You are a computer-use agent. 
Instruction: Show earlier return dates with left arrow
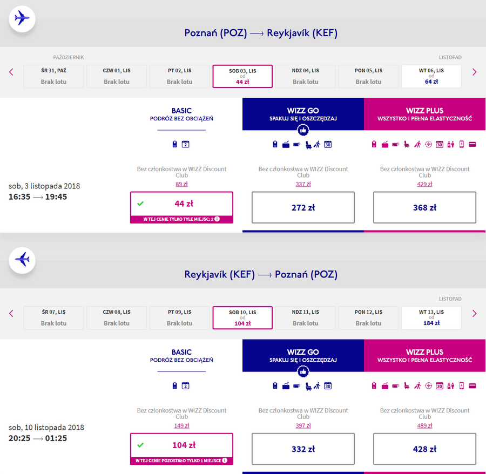point(11,314)
